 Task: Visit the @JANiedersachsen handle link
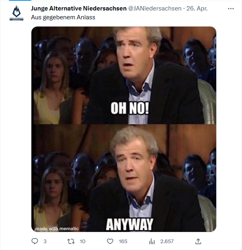155,8
